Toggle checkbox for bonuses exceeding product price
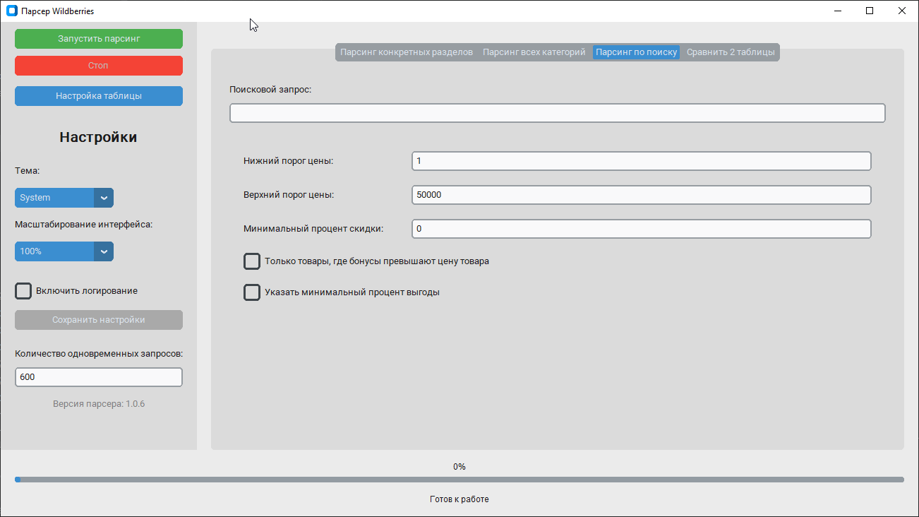 tap(252, 261)
